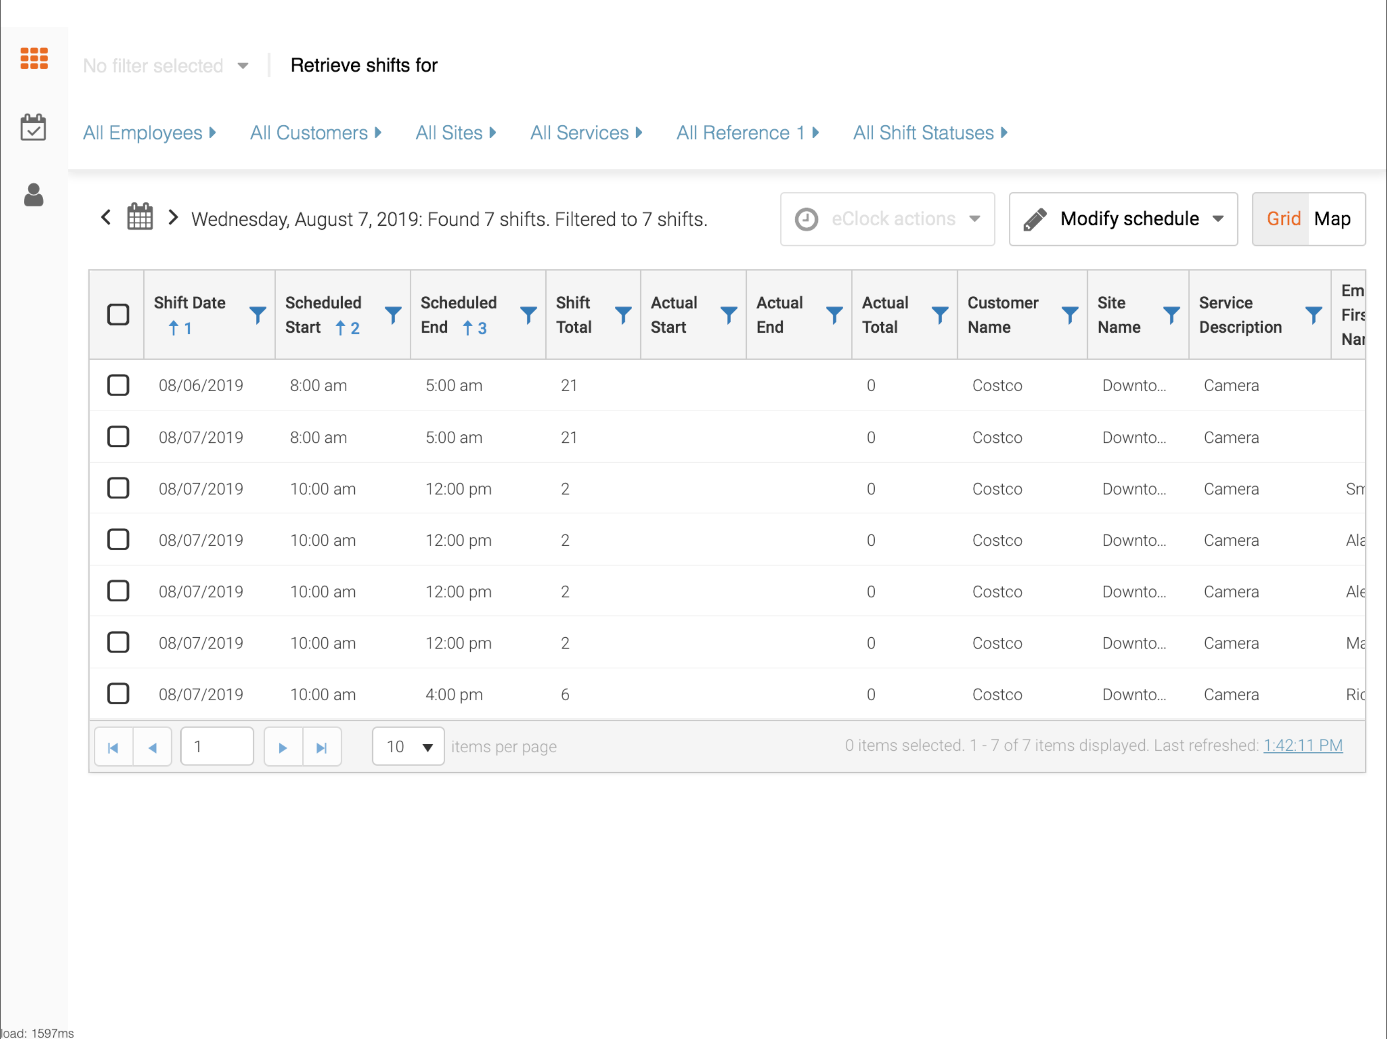Filter the Scheduled End column
The width and height of the screenshot is (1387, 1039).
529,315
